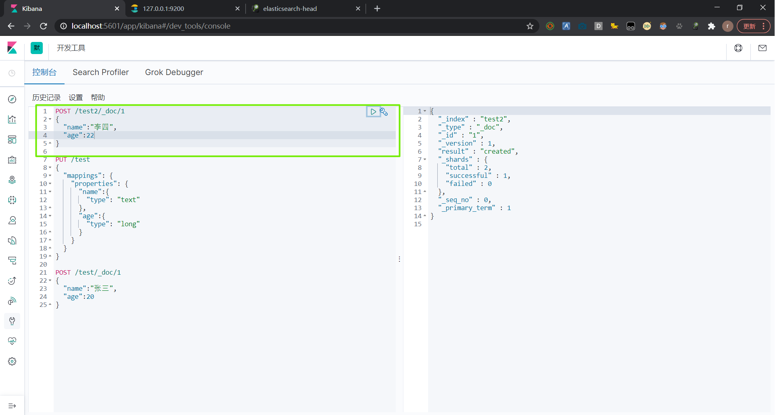Open 设置 settings link
This screenshot has width=775, height=415.
(76, 98)
